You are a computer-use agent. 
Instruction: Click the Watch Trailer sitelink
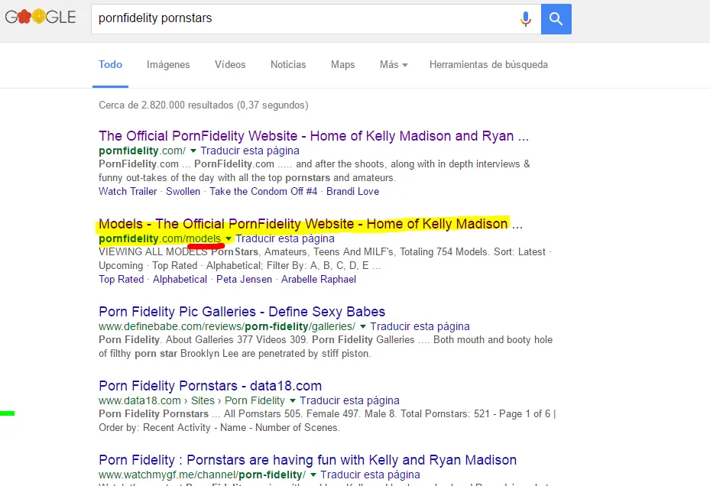pyautogui.click(x=128, y=192)
